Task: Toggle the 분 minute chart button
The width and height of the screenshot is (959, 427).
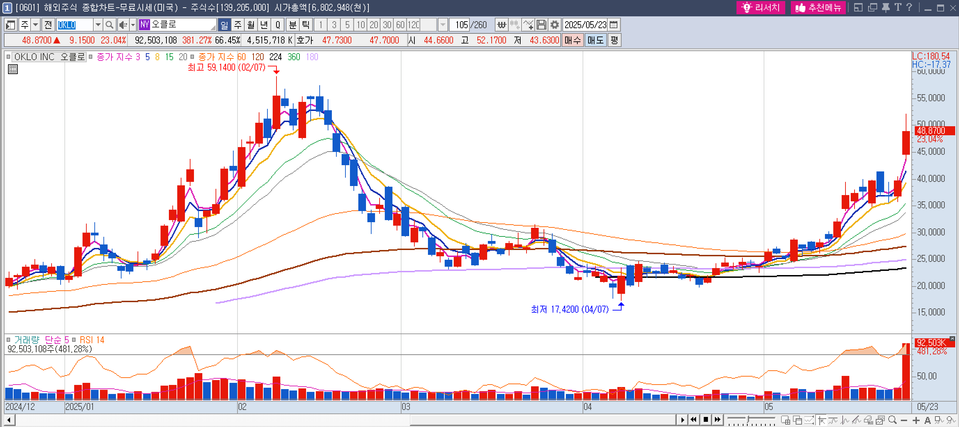Action: pyautogui.click(x=293, y=25)
